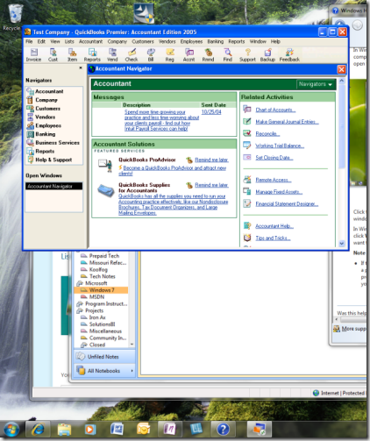This screenshot has width=370, height=441.
Task: Click the Windows Start button
Action: tap(11, 430)
